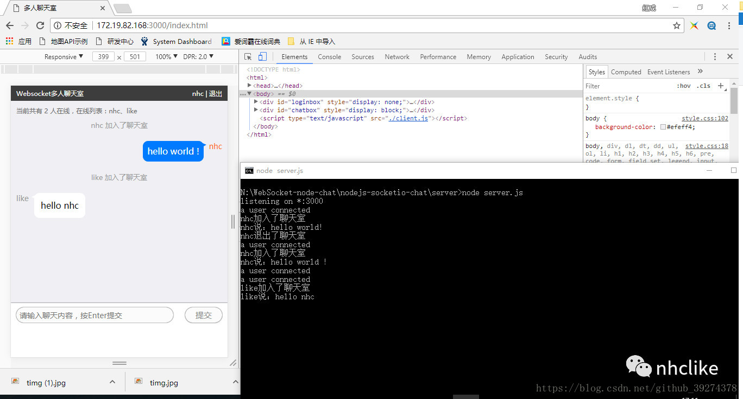
Task: Expand the head element node
Action: 250,86
